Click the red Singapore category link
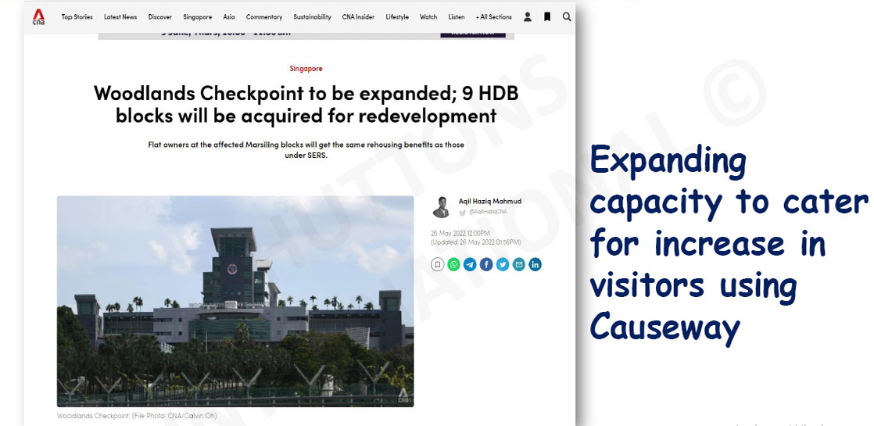874x426 pixels. point(306,69)
